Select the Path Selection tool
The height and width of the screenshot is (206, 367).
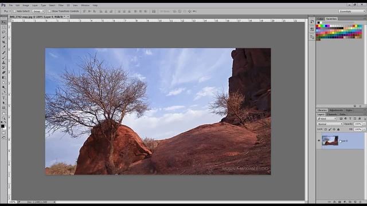[x=3, y=103]
